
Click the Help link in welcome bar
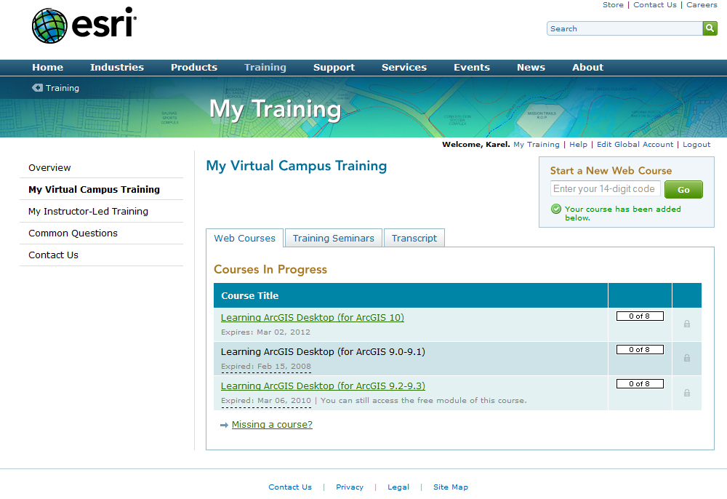click(578, 144)
